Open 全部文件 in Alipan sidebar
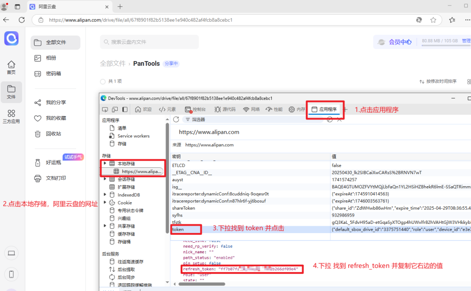The height and width of the screenshot is (291, 471). pyautogui.click(x=56, y=42)
